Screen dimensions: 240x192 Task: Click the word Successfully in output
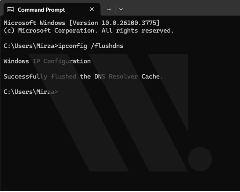[x=25, y=77]
